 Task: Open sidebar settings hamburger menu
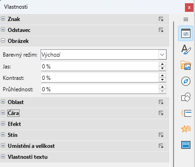click(186, 20)
